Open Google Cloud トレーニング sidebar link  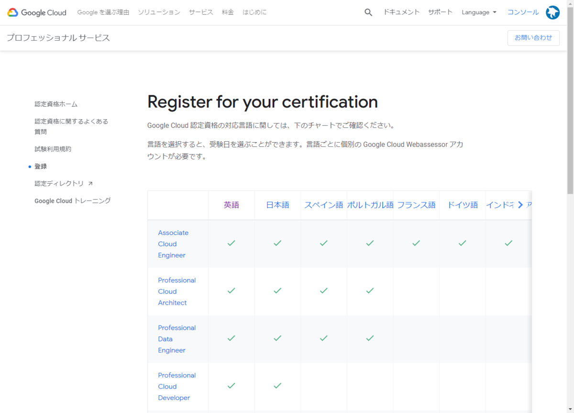(72, 201)
